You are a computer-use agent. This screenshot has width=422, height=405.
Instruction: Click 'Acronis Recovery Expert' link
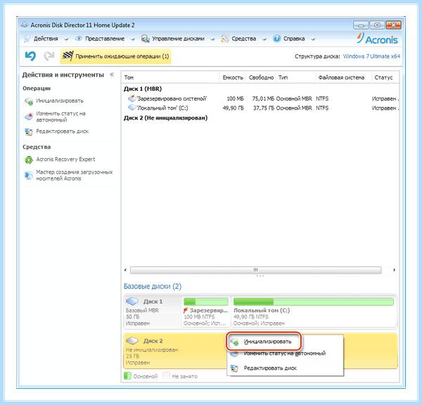coord(65,160)
